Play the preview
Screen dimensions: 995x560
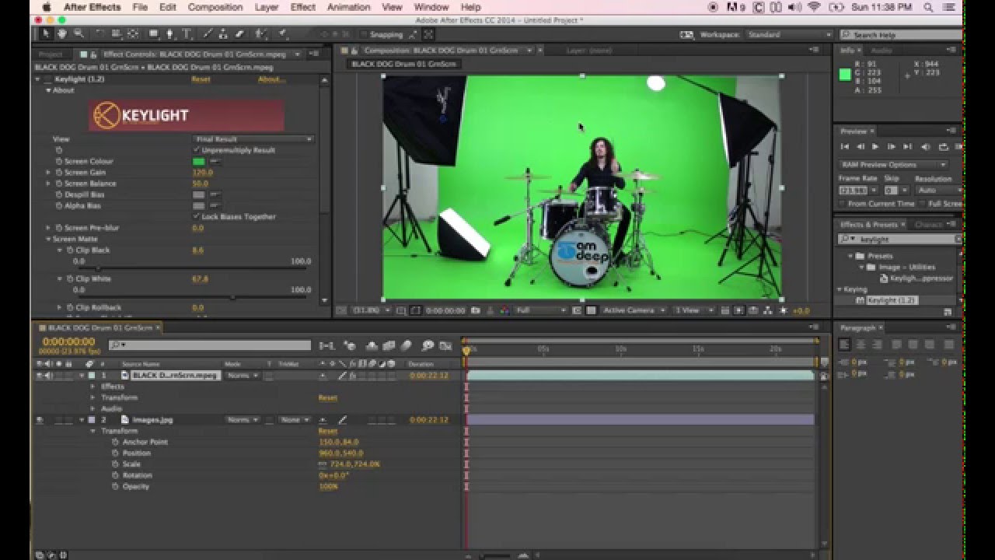coord(875,146)
